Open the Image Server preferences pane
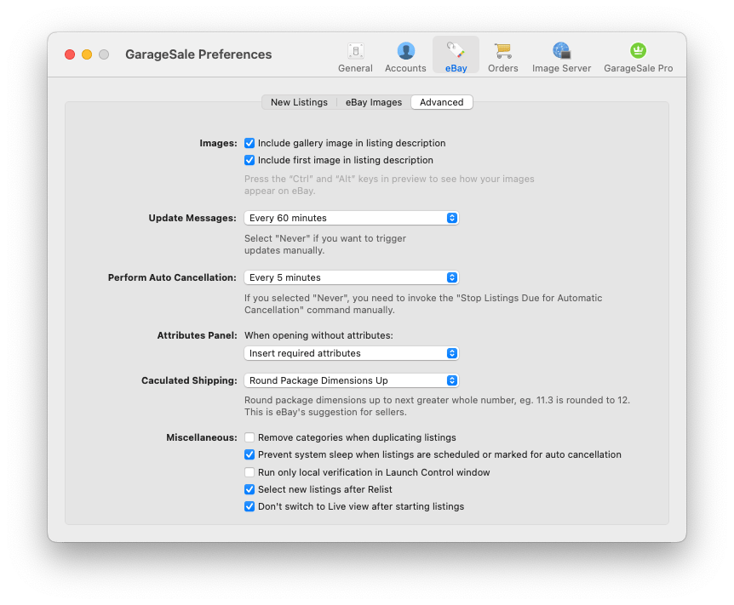This screenshot has width=734, height=605. click(x=561, y=57)
